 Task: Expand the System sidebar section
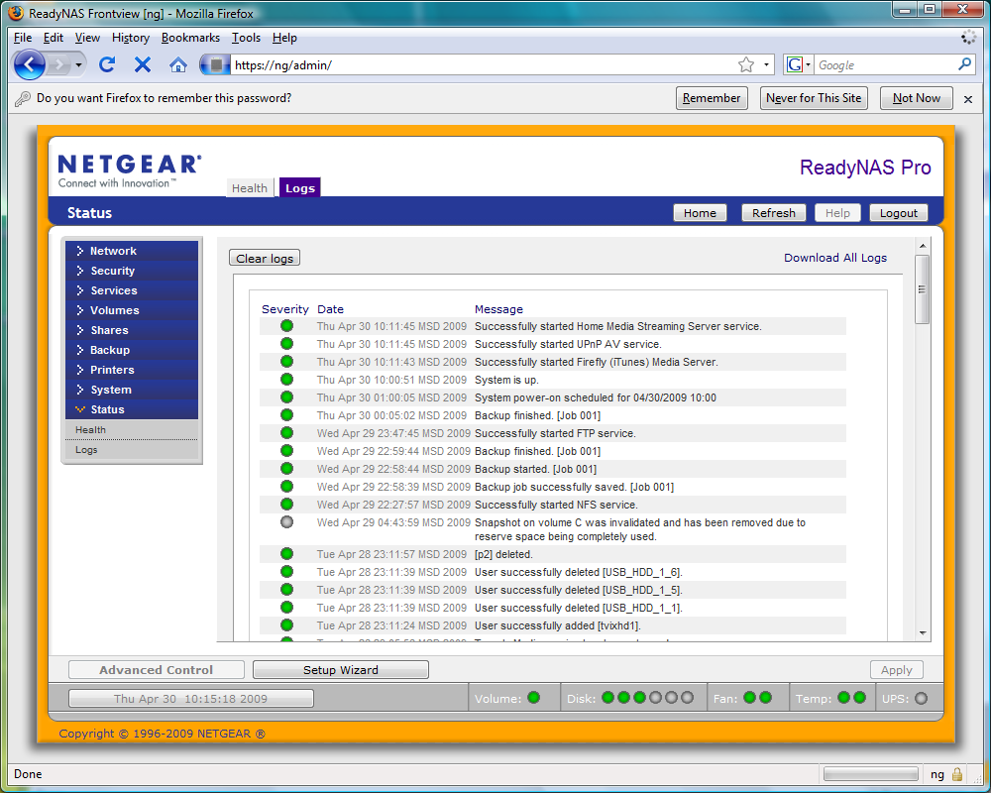pyautogui.click(x=132, y=390)
